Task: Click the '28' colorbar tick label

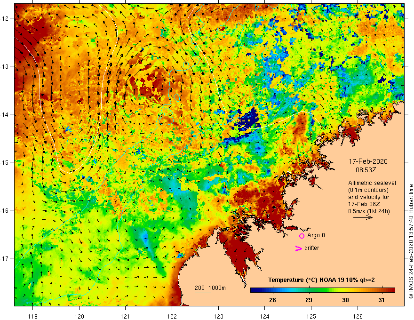Action: click(x=272, y=300)
